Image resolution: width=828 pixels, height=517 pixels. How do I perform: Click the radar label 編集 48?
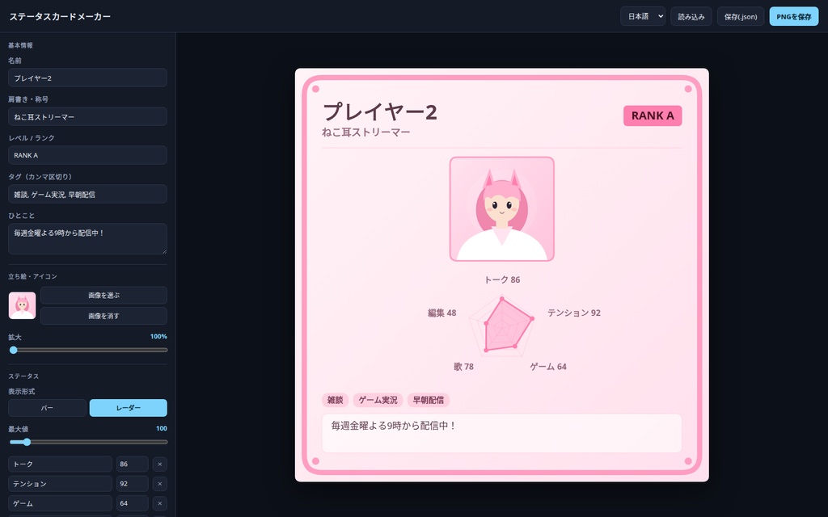442,313
